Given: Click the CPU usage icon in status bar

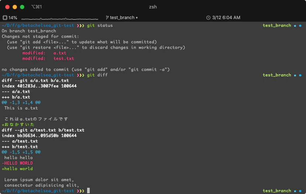Looking at the screenshot, I should coord(5,18).
